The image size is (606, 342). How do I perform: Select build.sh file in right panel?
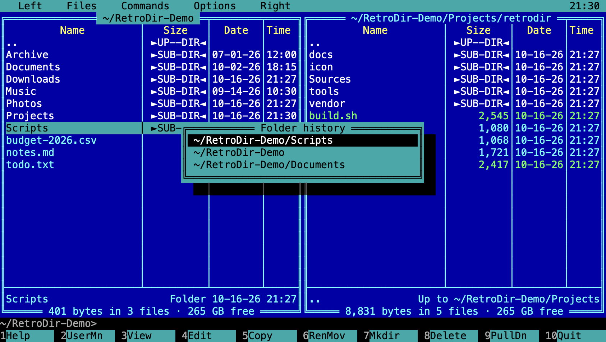pyautogui.click(x=454, y=116)
